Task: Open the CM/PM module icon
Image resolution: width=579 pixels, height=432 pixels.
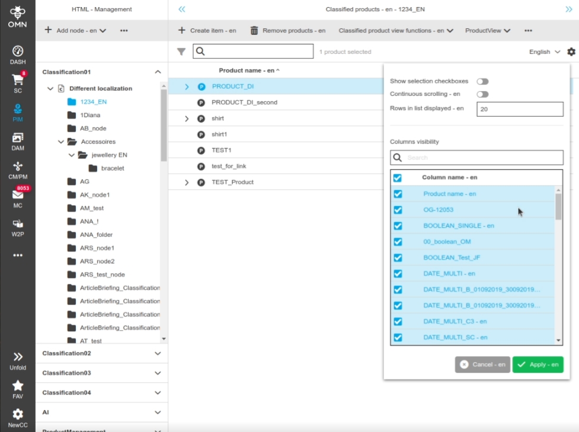Action: [18, 166]
